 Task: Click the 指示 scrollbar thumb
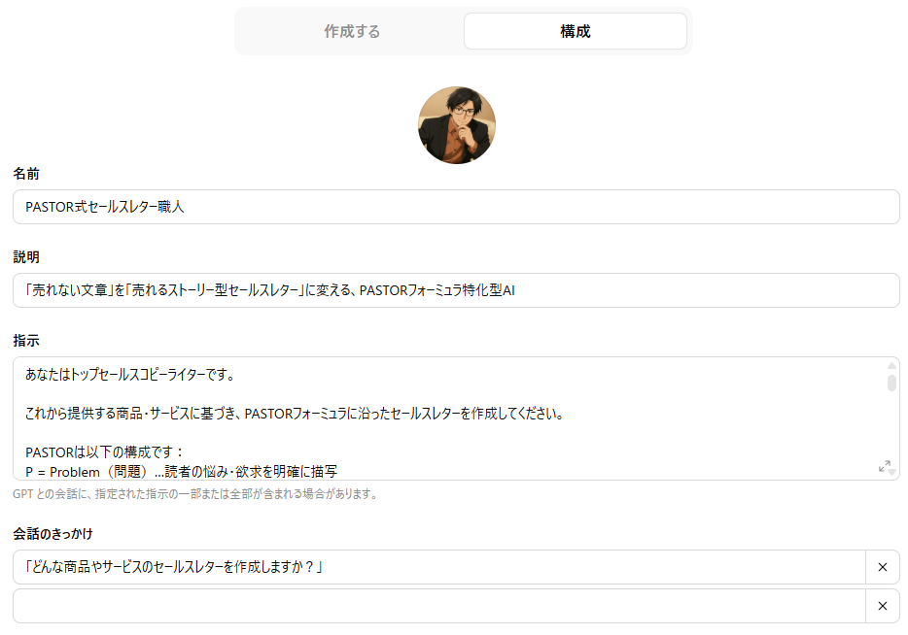click(x=891, y=383)
